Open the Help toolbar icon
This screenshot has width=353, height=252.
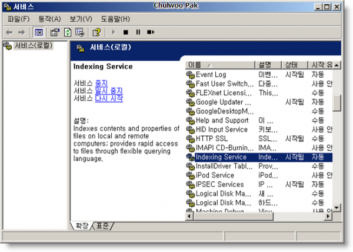click(x=96, y=32)
